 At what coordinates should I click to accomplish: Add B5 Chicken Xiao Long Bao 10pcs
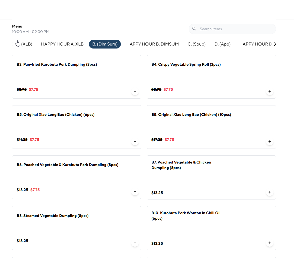coord(269,142)
